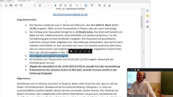Activate the hand pan tool

click(x=61, y=5)
